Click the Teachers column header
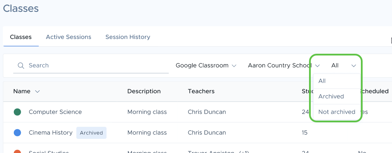The image size is (392, 153). (x=201, y=91)
